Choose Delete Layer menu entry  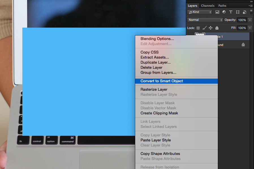click(176, 67)
